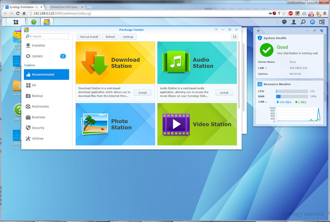Image resolution: width=330 pixels, height=222 pixels.
Task: Pin the widget panel
Action: (x=315, y=31)
